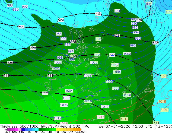Click the 558 value on the color legend
The width and height of the screenshot is (172, 133).
pyautogui.click(x=56, y=132)
